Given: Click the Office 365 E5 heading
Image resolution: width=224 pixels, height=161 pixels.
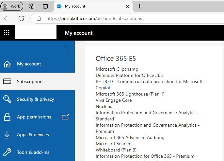Looking at the screenshot, I should [x=116, y=59].
